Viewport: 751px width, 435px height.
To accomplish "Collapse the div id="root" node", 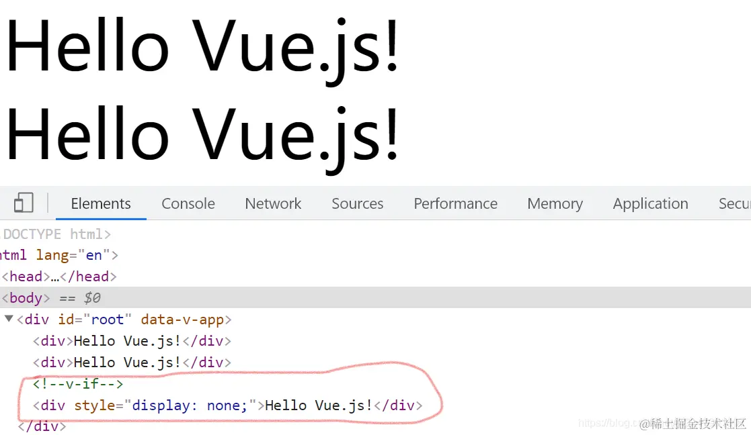I will pos(9,318).
